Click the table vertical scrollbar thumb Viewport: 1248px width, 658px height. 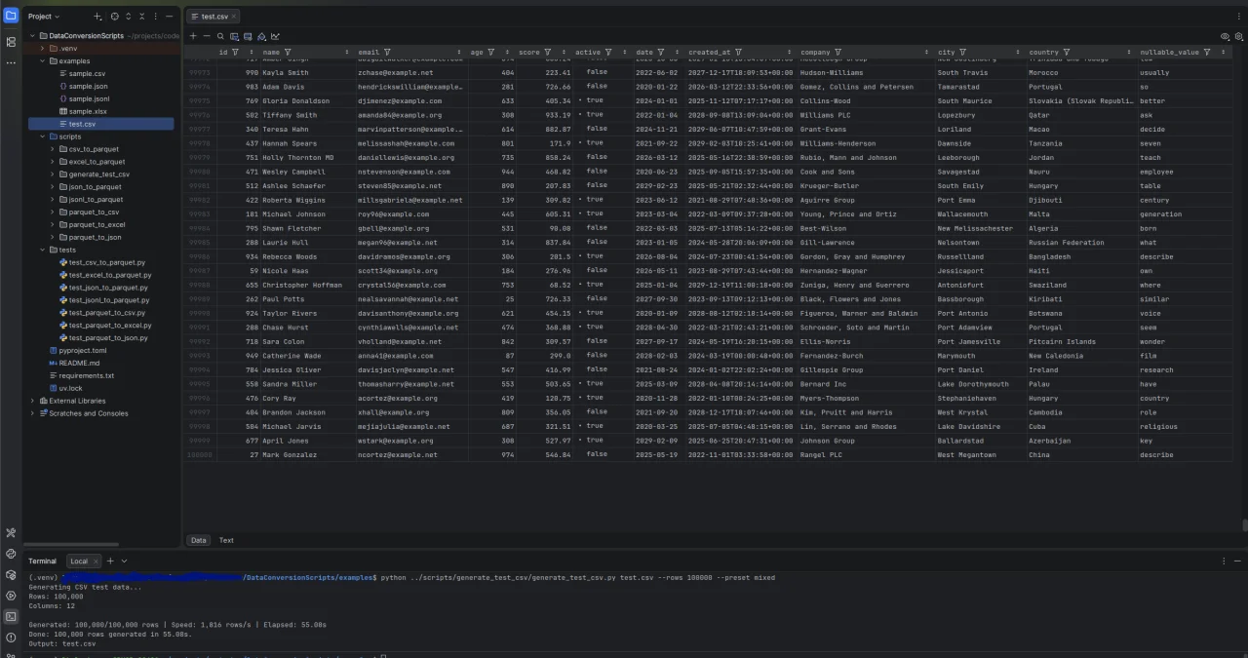coord(1244,524)
